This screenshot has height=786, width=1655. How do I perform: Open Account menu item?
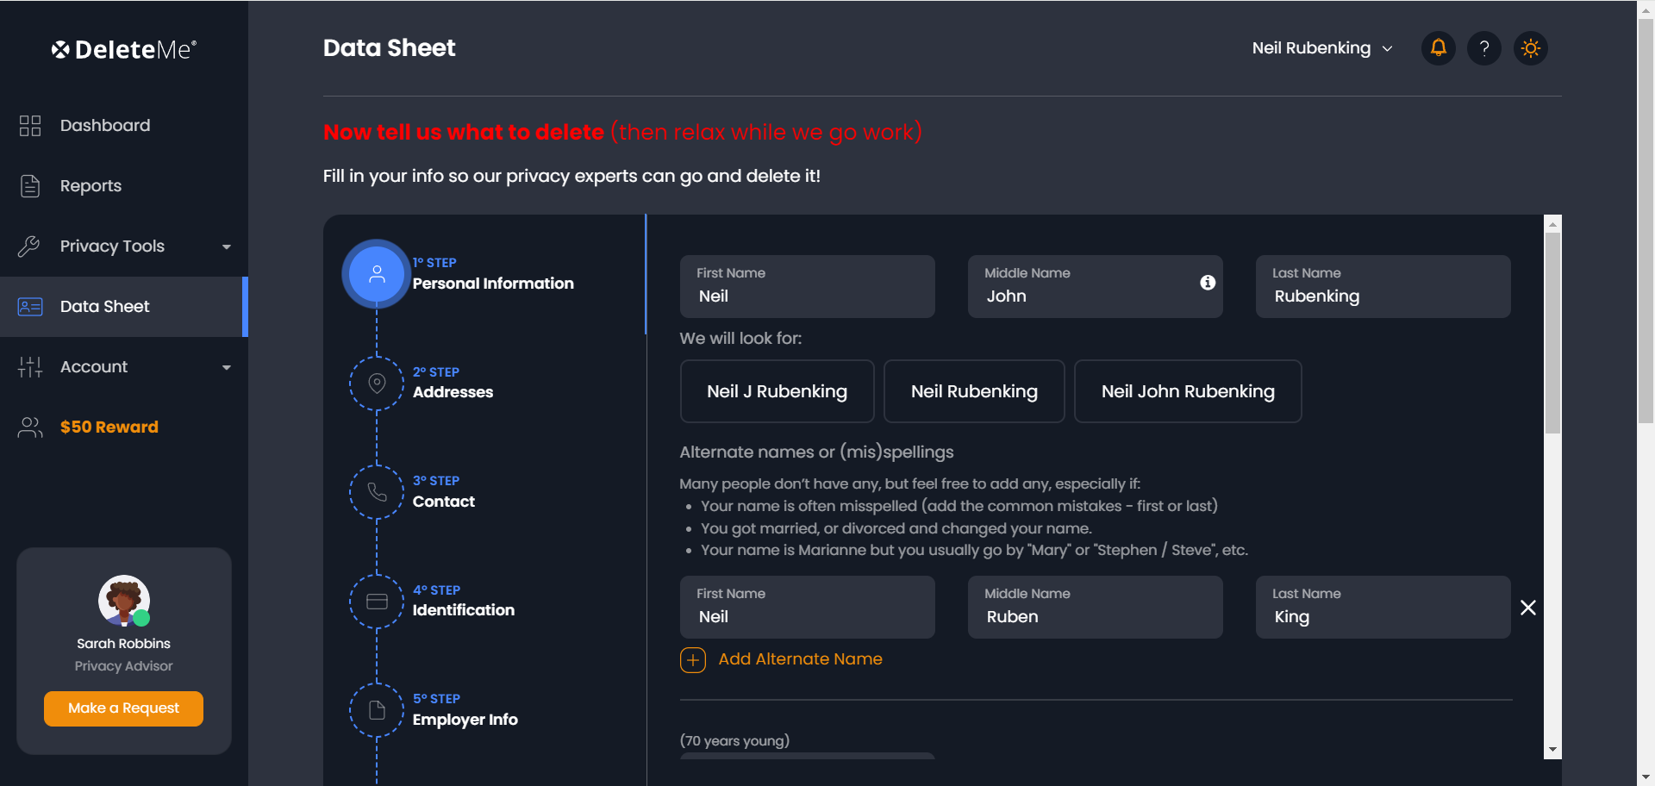pos(124,367)
